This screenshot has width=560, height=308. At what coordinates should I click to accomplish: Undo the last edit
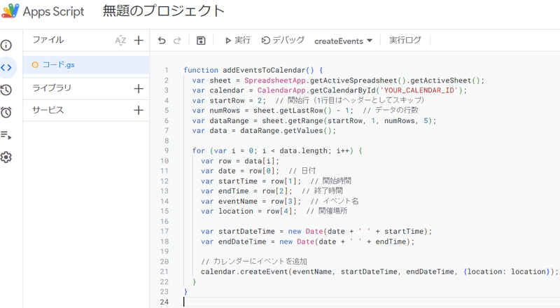click(162, 41)
